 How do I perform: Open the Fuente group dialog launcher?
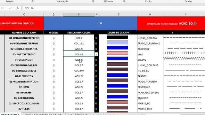pyautogui.click(x=32, y=1)
